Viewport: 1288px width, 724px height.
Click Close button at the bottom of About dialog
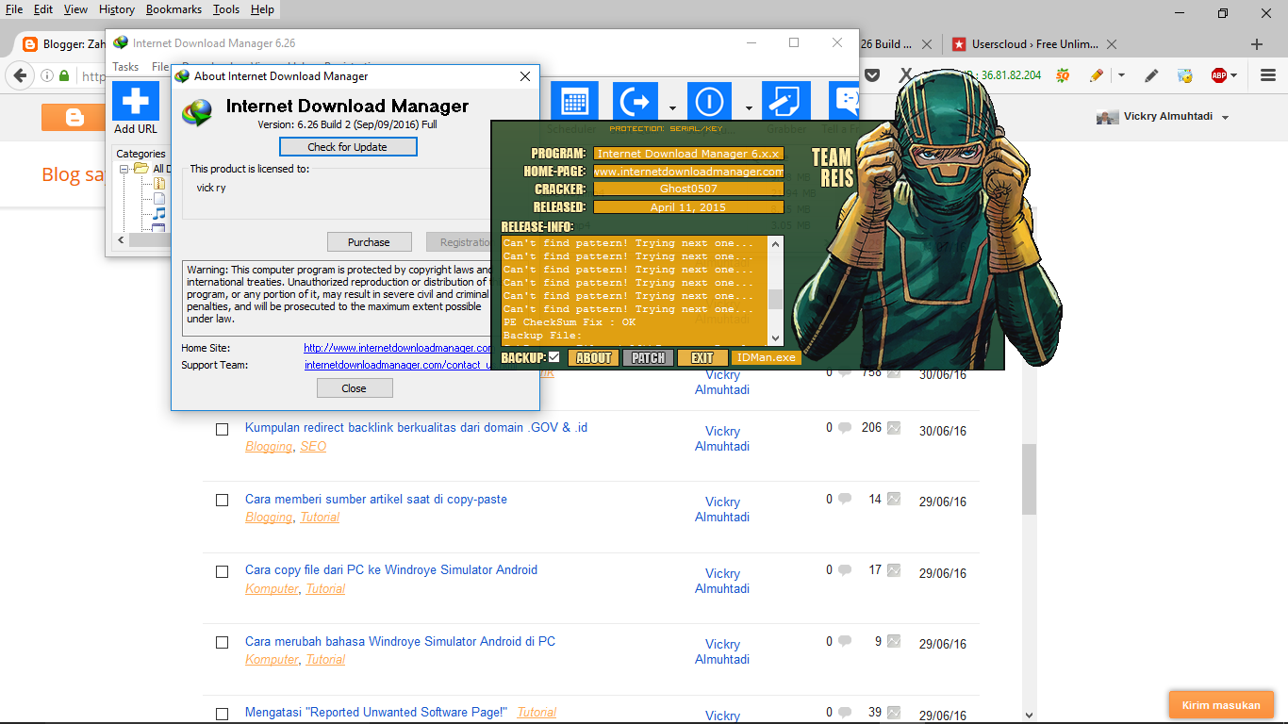[x=355, y=388]
